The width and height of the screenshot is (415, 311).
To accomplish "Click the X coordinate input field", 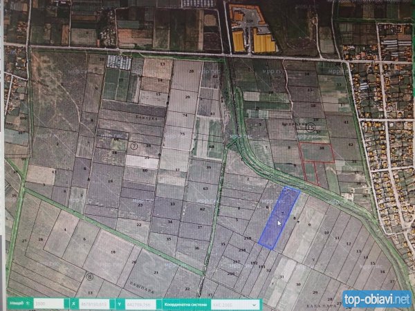I will pyautogui.click(x=94, y=304).
